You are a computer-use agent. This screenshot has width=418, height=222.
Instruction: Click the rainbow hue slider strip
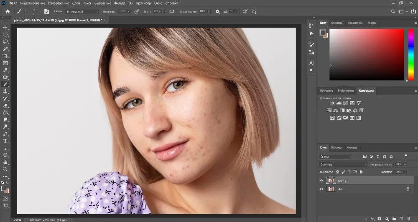click(x=410, y=54)
